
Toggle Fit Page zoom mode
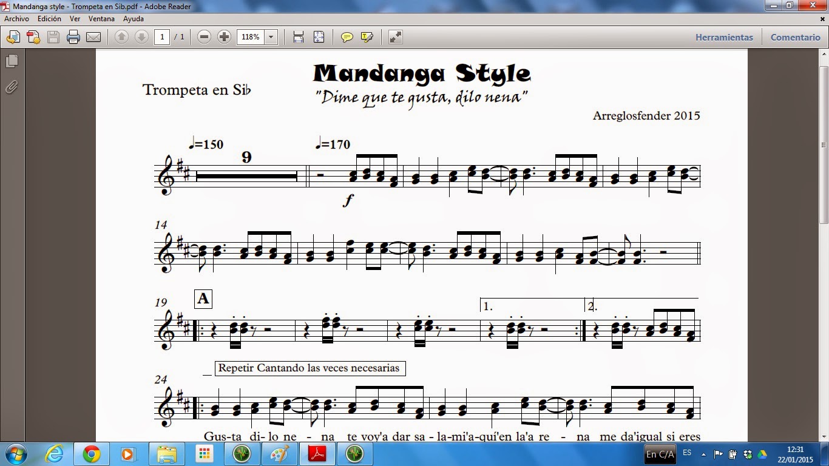(317, 37)
